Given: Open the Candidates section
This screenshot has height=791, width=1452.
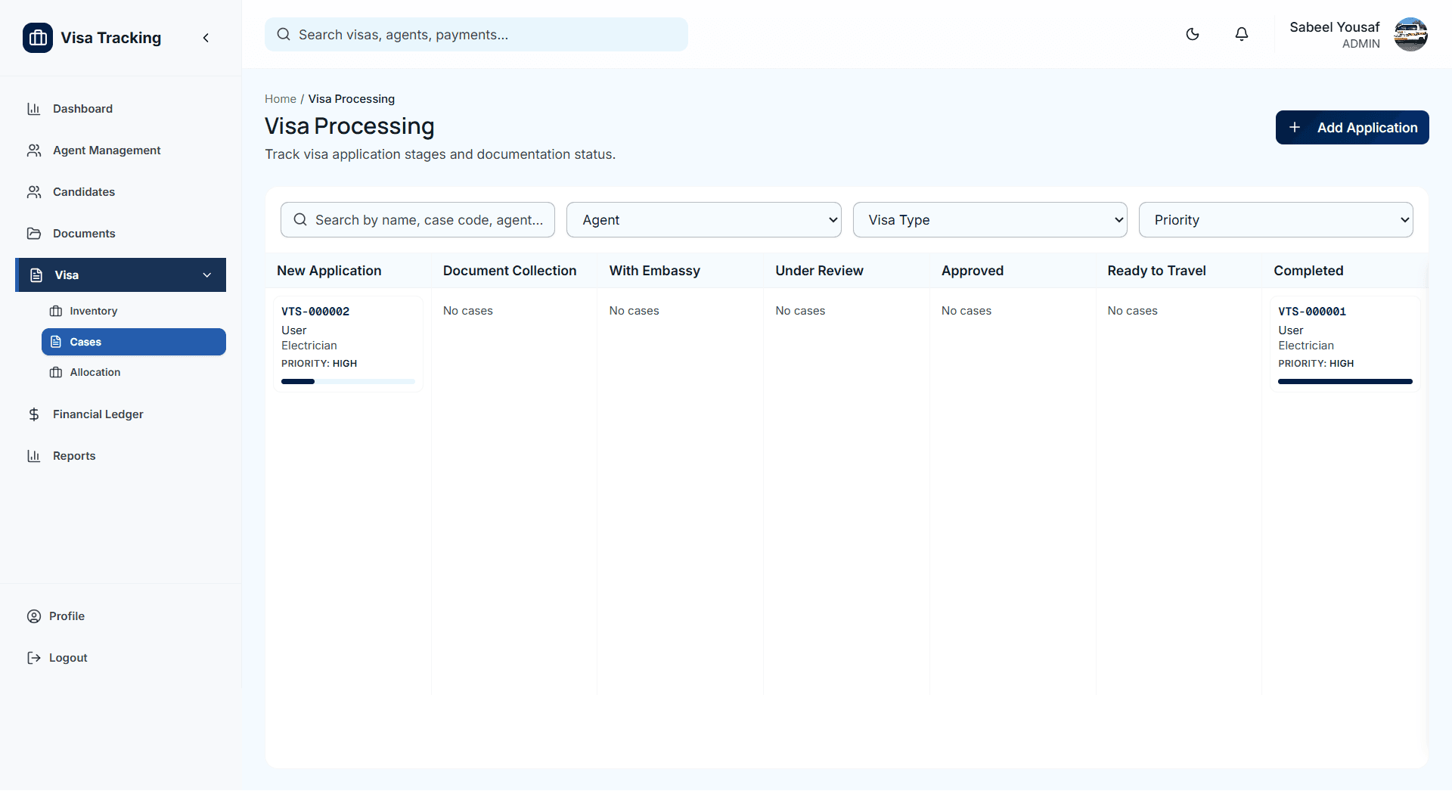Looking at the screenshot, I should click(121, 192).
